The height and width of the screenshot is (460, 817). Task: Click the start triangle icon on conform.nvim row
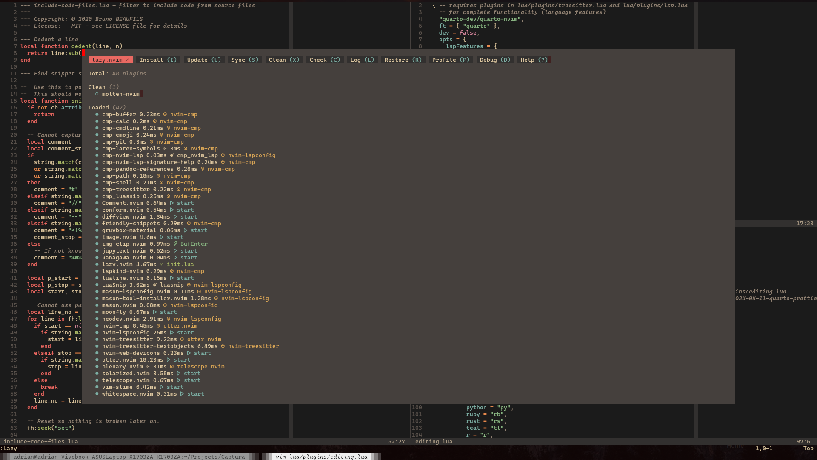click(172, 210)
